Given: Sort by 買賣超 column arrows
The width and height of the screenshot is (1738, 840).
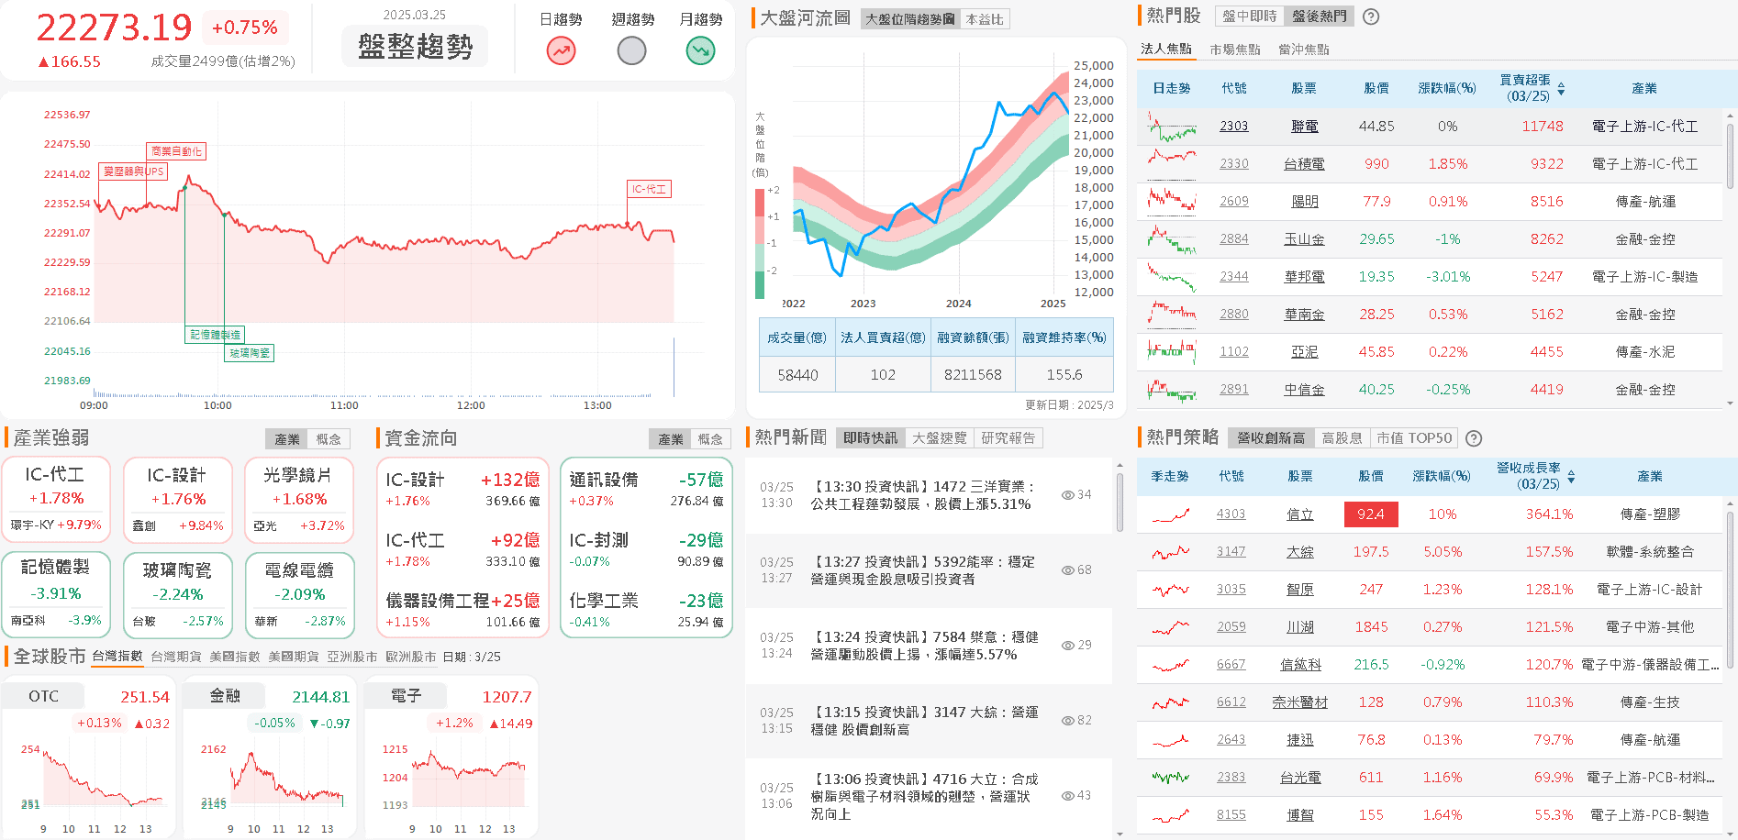Looking at the screenshot, I should click(1561, 89).
